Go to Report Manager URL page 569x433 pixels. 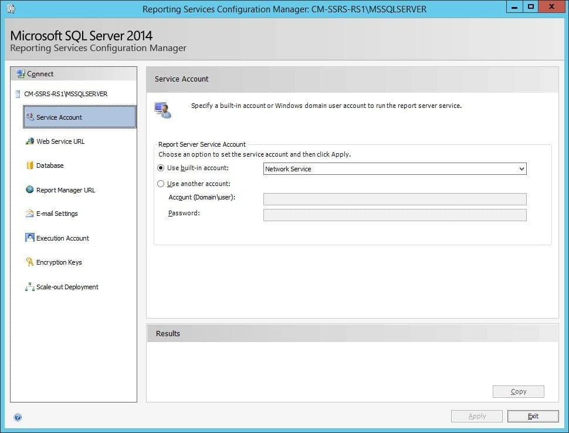(66, 190)
